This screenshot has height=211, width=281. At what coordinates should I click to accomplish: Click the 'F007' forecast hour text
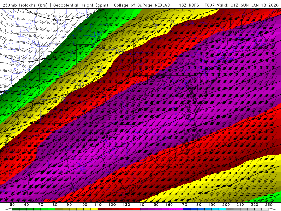click(210, 5)
